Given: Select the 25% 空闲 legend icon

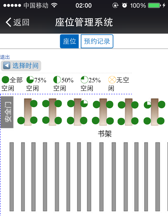Looking at the screenshot, I should point(84,80).
